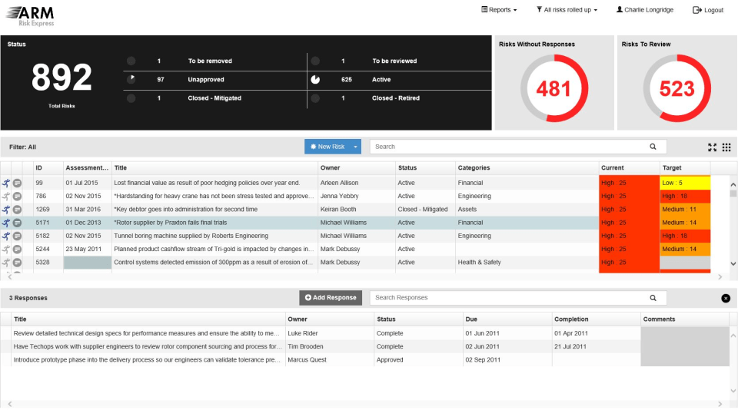The width and height of the screenshot is (738, 410).
Task: Open comments icon for risk 5182
Action: click(x=17, y=236)
